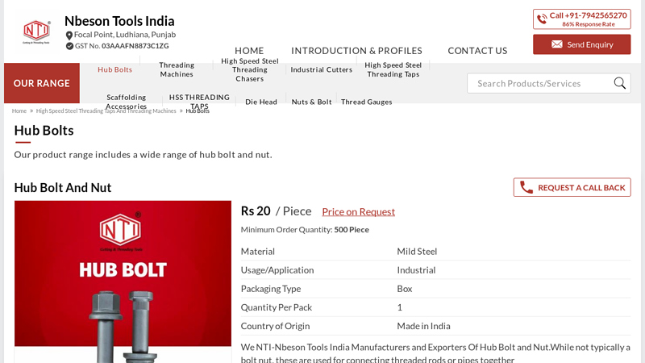Open Nuts & Bolt category
Viewport: 645px width, 363px height.
tap(311, 102)
